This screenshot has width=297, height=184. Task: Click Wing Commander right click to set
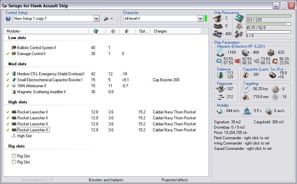(x=242, y=143)
